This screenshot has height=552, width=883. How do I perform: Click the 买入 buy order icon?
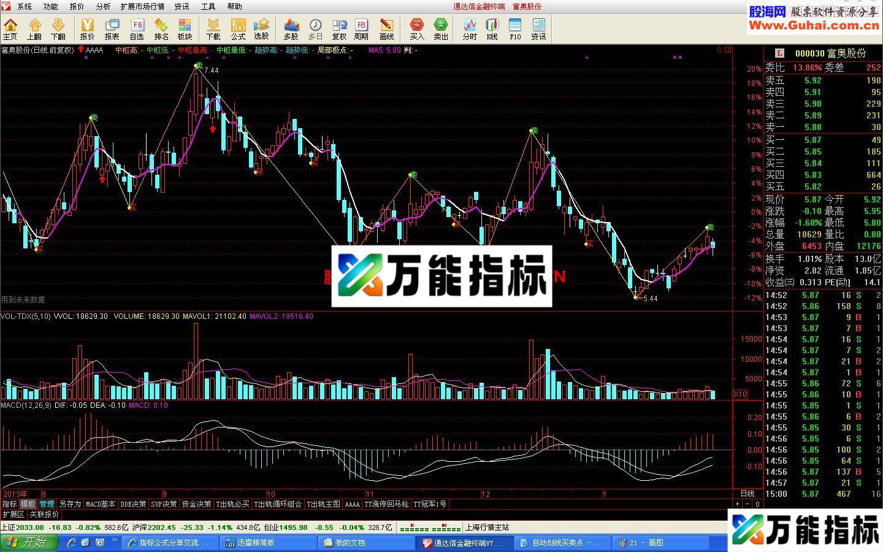416,28
